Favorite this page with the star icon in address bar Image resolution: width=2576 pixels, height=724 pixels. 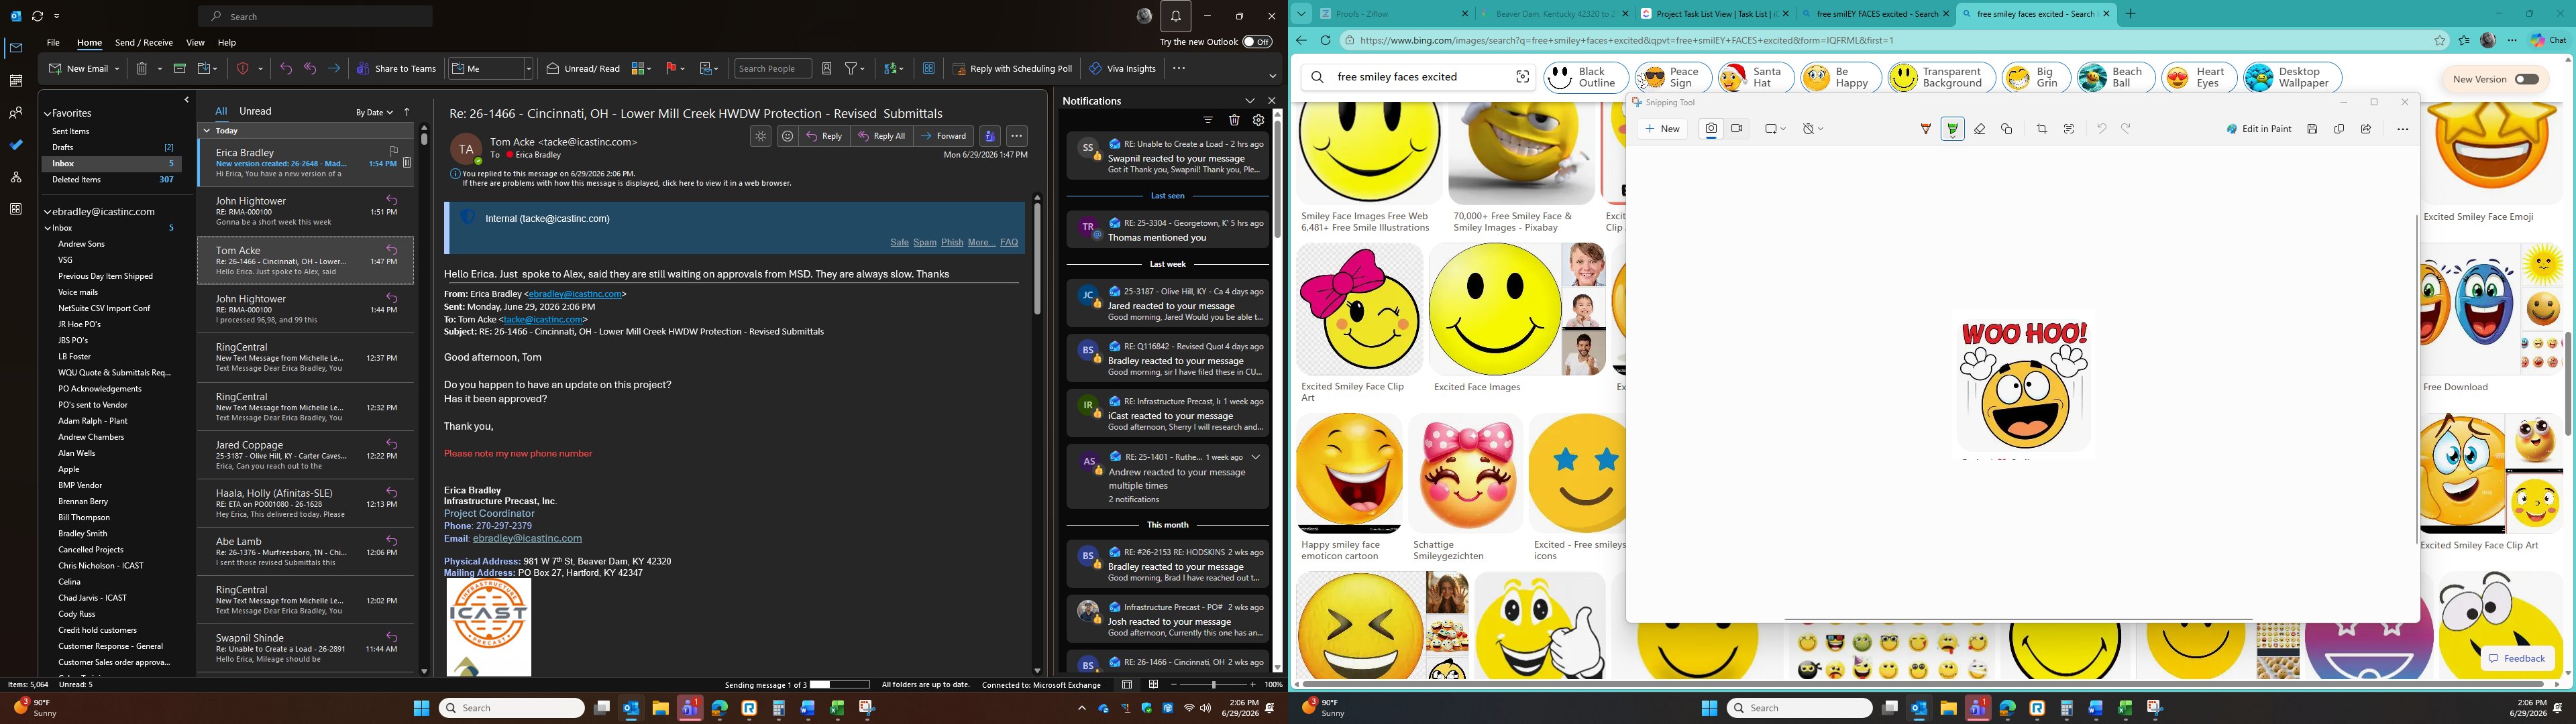(2440, 41)
